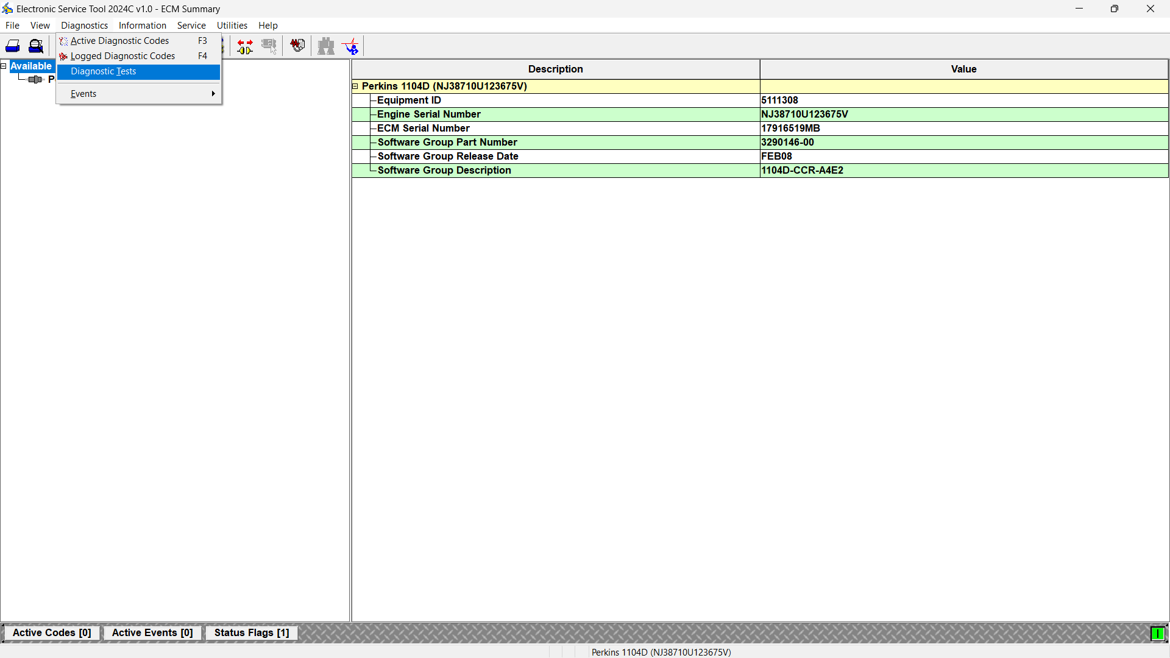
Task: Click the blue technician graph icon
Action: [351, 46]
